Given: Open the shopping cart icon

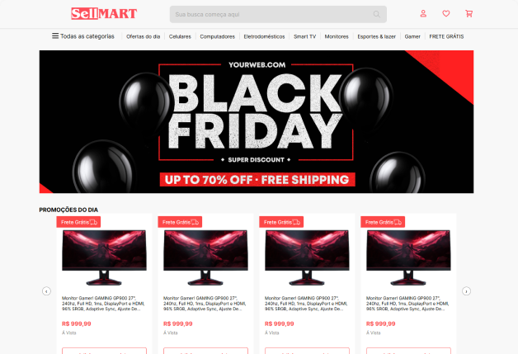Looking at the screenshot, I should click(x=469, y=13).
